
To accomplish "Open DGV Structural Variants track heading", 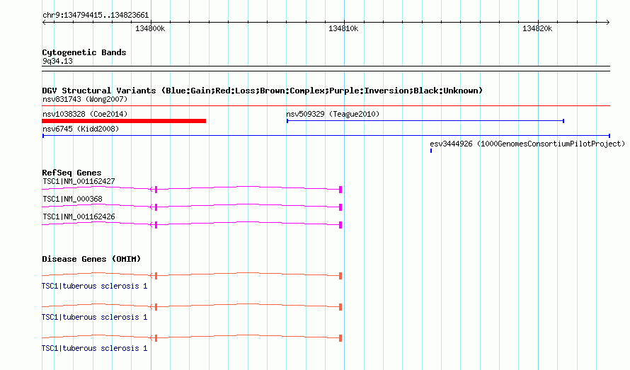I will pyautogui.click(x=262, y=91).
